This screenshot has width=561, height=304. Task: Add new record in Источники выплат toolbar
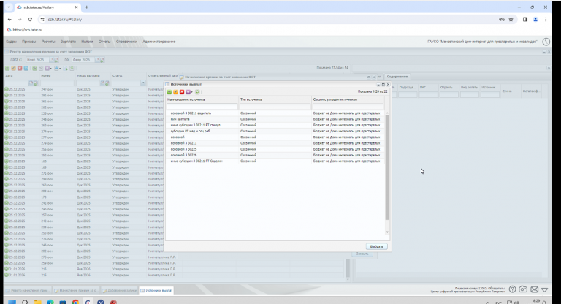tap(169, 92)
